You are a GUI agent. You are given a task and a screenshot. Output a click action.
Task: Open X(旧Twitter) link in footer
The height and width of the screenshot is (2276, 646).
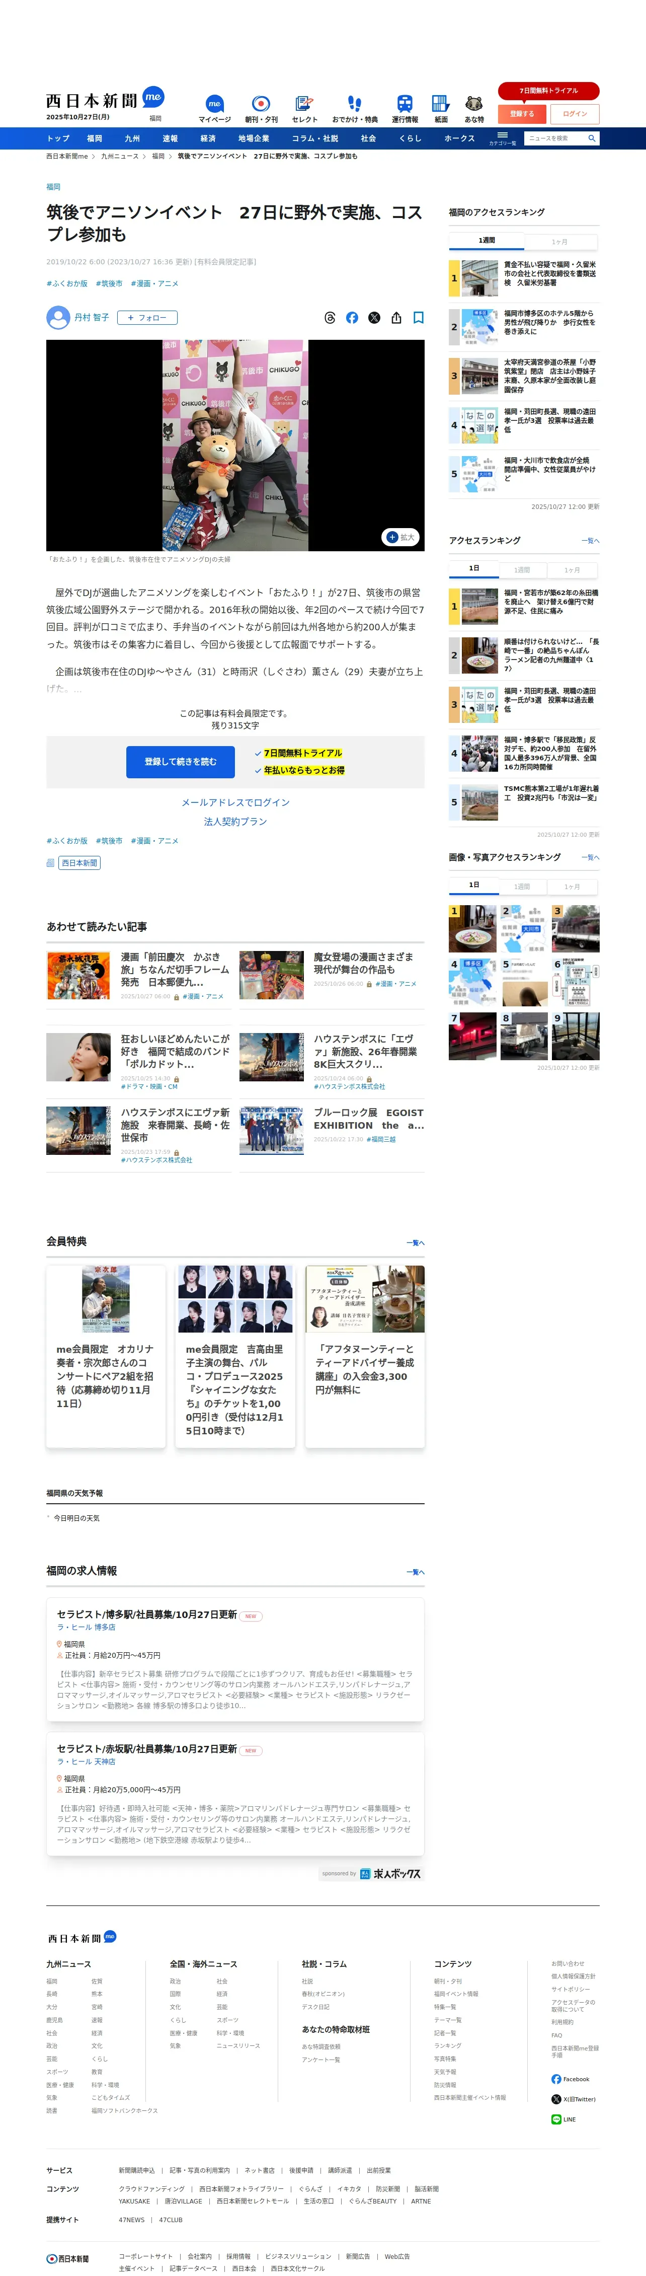(x=574, y=2099)
